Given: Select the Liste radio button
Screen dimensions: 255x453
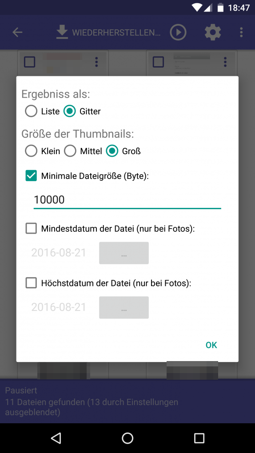Looking at the screenshot, I should pos(31,111).
